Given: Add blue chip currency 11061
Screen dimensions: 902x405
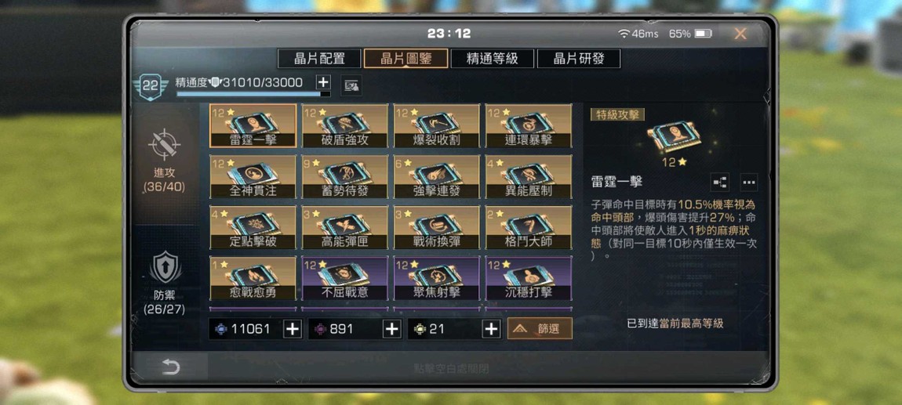Looking at the screenshot, I should pos(293,329).
